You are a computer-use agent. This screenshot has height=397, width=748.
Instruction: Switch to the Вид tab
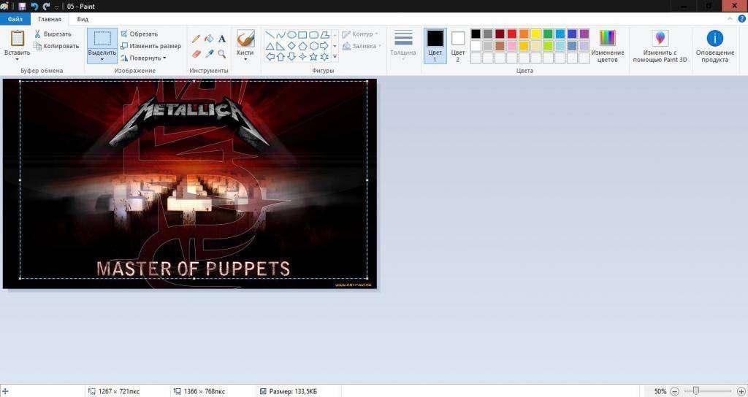tap(83, 19)
